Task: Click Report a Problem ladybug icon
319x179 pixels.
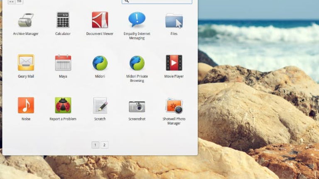Action: 63,105
